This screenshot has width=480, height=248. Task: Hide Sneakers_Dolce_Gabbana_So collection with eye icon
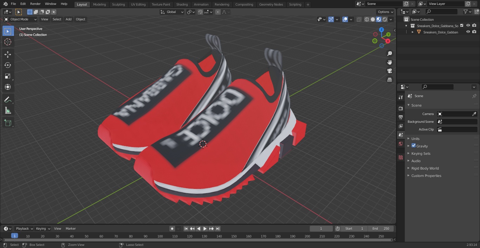pos(468,26)
